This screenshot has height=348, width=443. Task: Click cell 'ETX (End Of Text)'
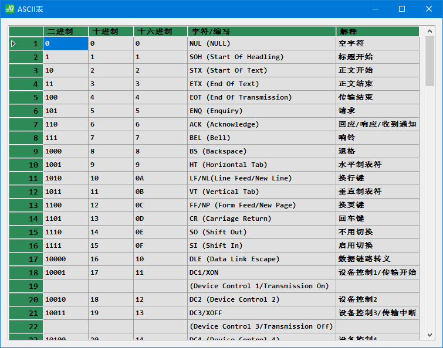tap(262, 84)
